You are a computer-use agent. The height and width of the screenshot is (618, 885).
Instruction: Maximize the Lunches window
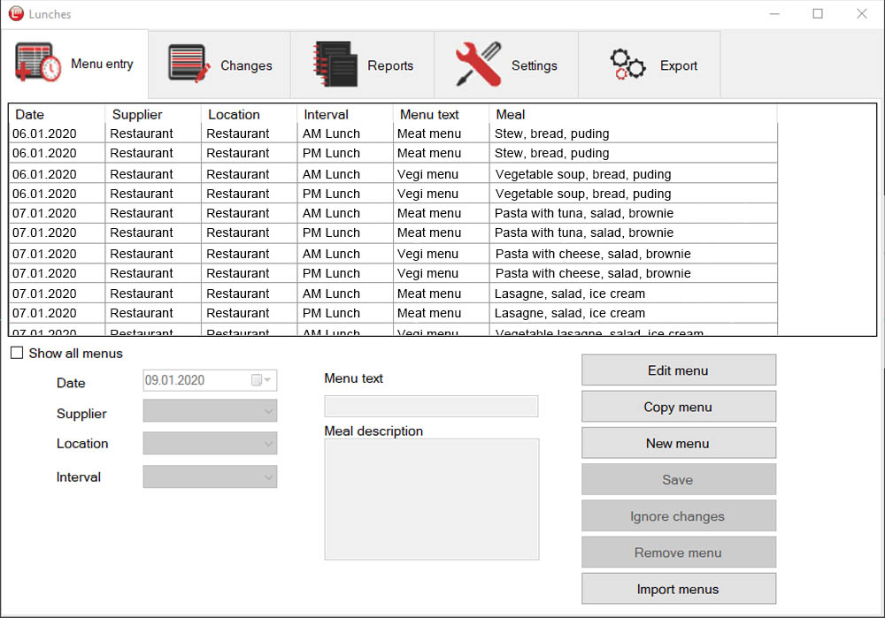click(817, 13)
